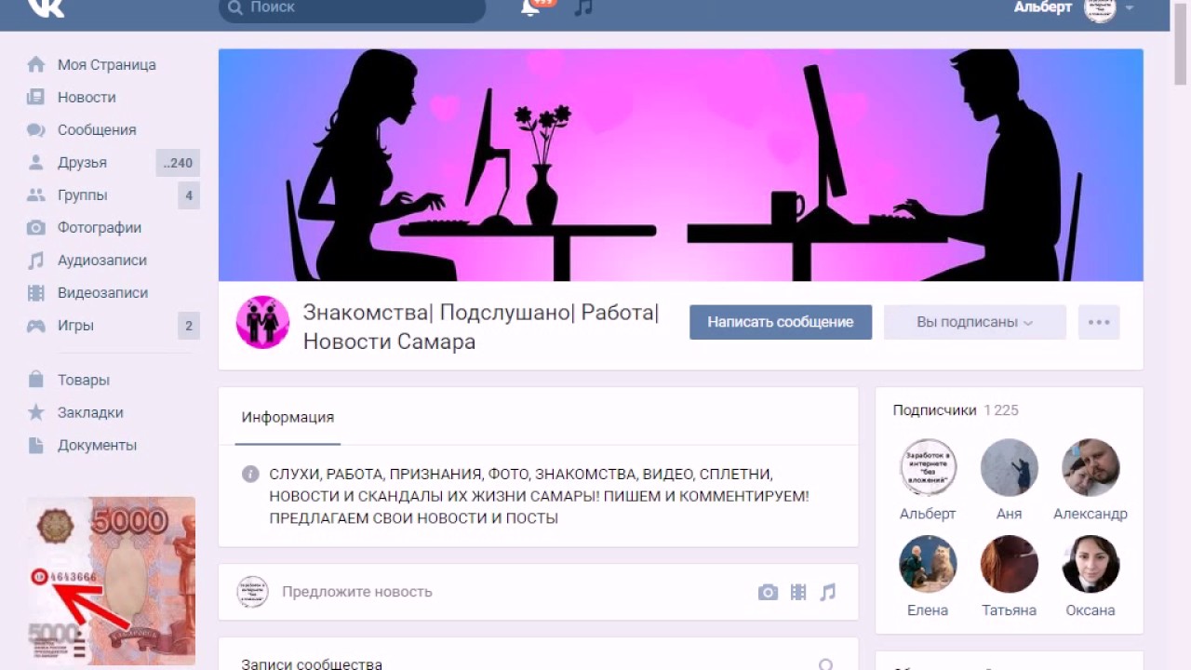Click the Друзья counter badge ..240
This screenshot has width=1191, height=670.
(x=178, y=163)
